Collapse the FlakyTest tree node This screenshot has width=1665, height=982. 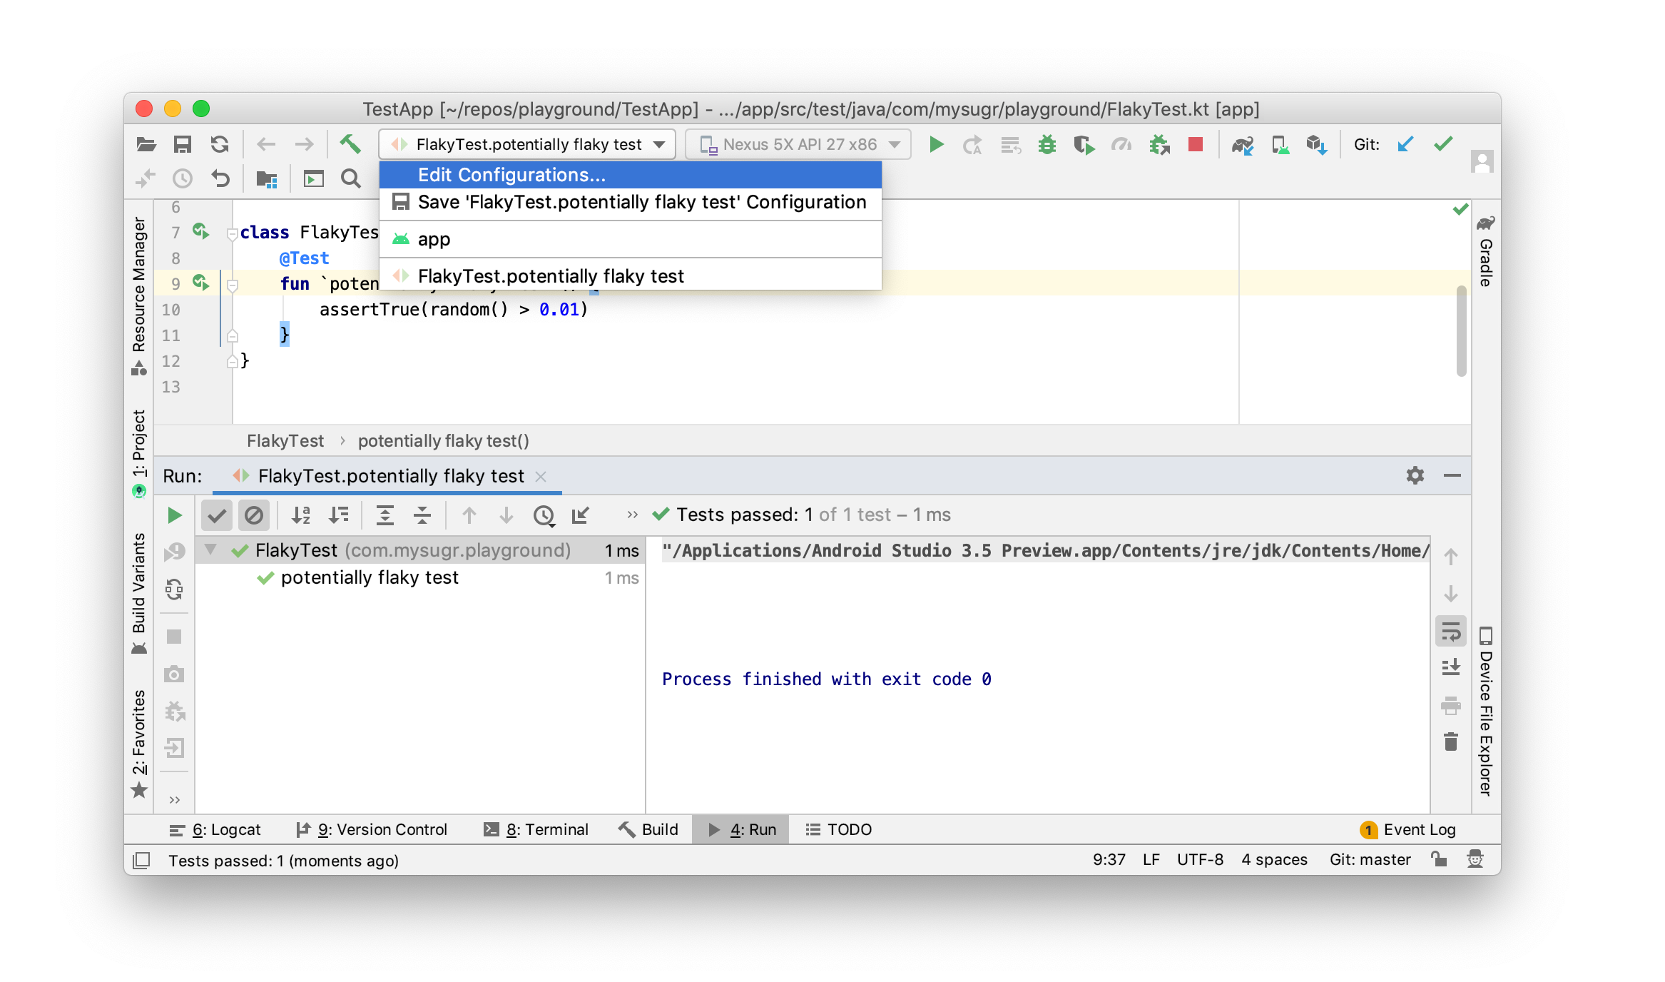point(210,550)
